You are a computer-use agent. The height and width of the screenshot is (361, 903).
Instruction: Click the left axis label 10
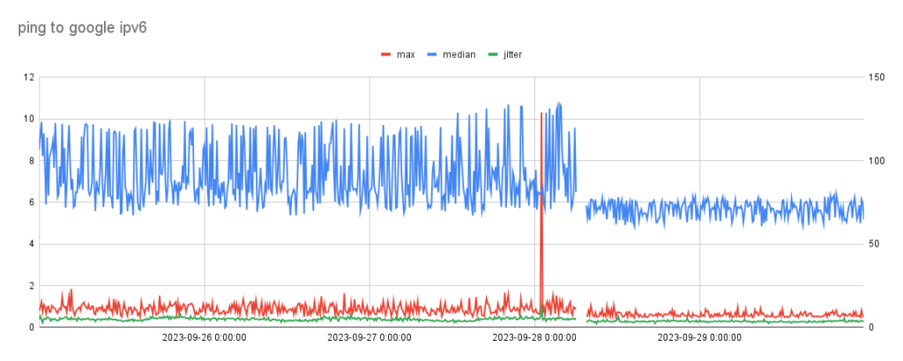click(28, 119)
